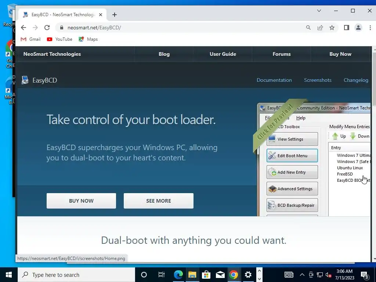Open the Maps bookmark

[88, 39]
